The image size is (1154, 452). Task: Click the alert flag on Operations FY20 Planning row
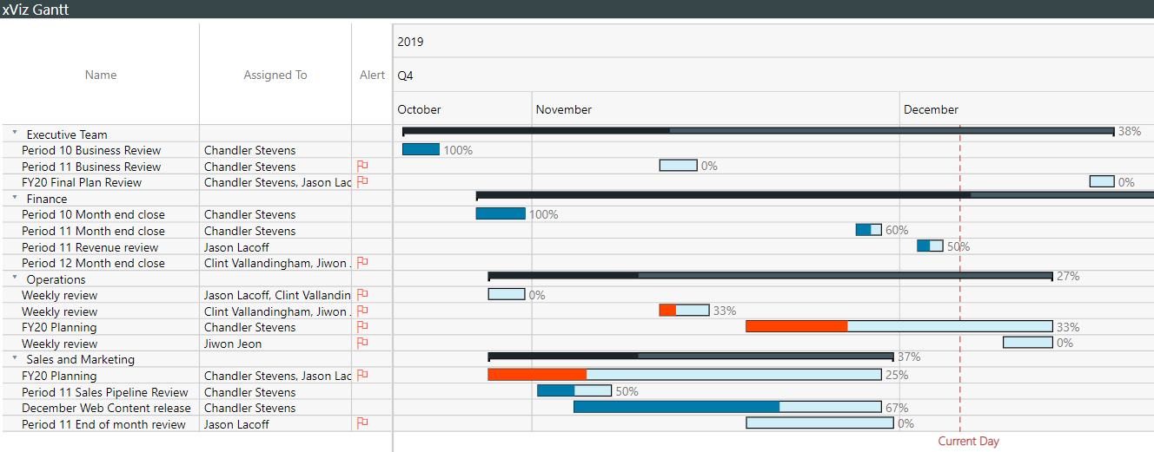(363, 326)
